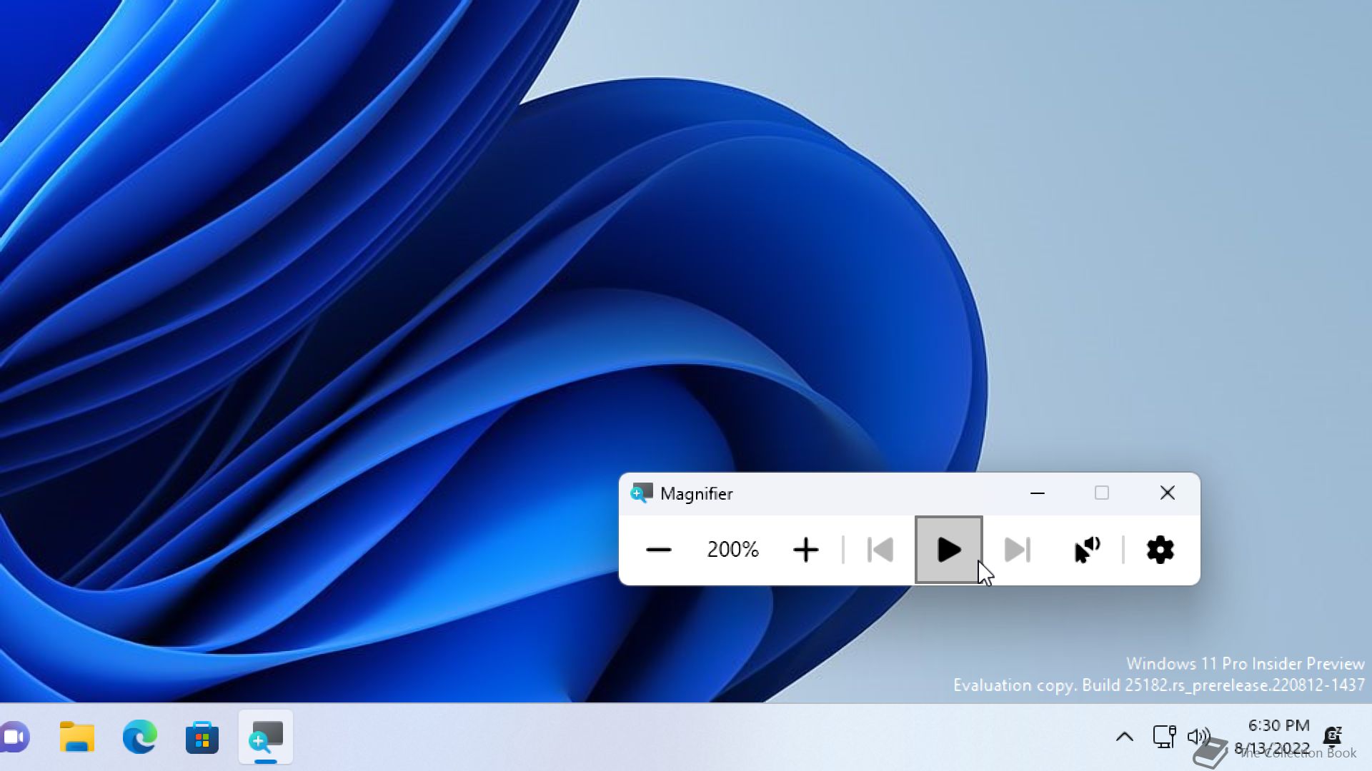Zoom out with the minus button in Magnifier

(658, 550)
